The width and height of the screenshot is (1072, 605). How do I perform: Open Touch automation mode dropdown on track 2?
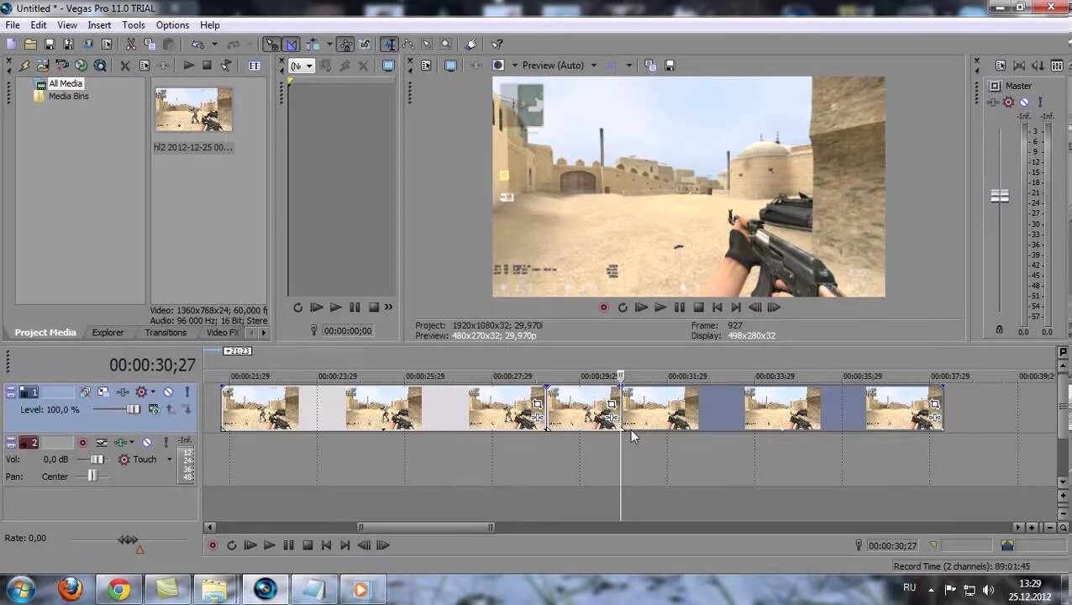[169, 460]
